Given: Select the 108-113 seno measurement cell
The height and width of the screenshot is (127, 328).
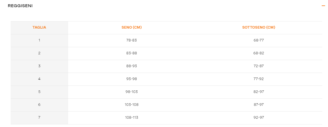Looking at the screenshot, I should tap(131, 118).
